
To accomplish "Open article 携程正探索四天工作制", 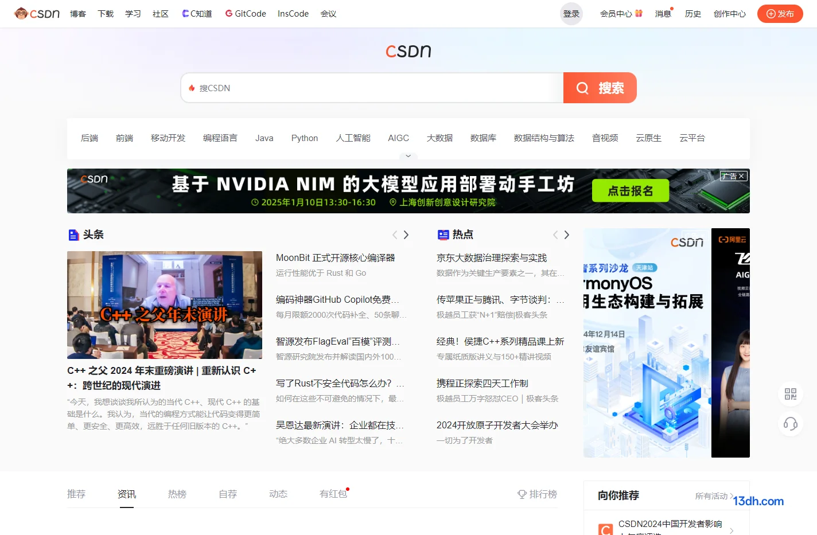I will click(x=483, y=384).
